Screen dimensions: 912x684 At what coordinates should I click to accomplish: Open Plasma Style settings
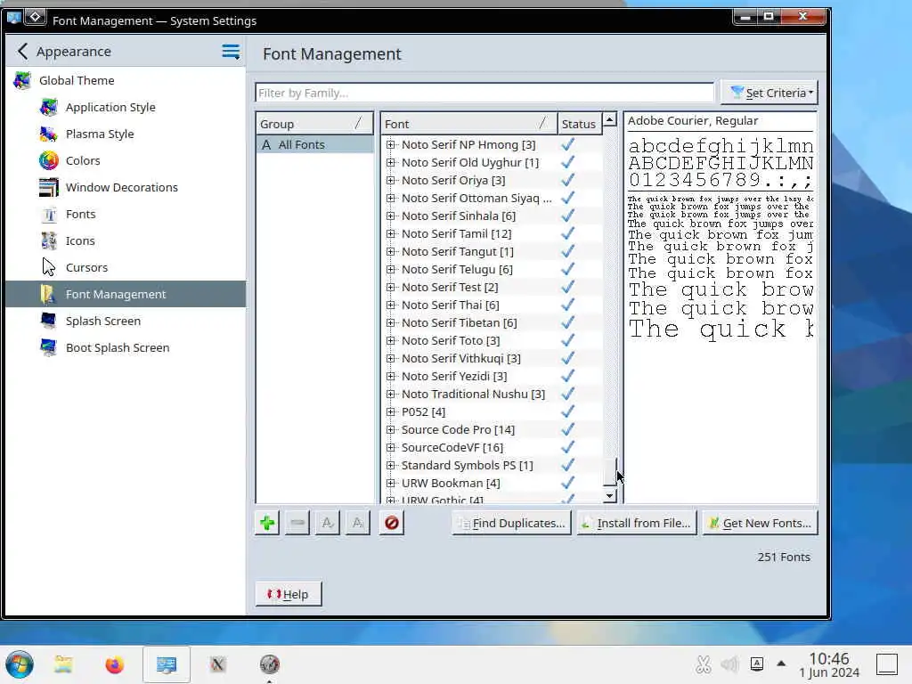pyautogui.click(x=125, y=134)
